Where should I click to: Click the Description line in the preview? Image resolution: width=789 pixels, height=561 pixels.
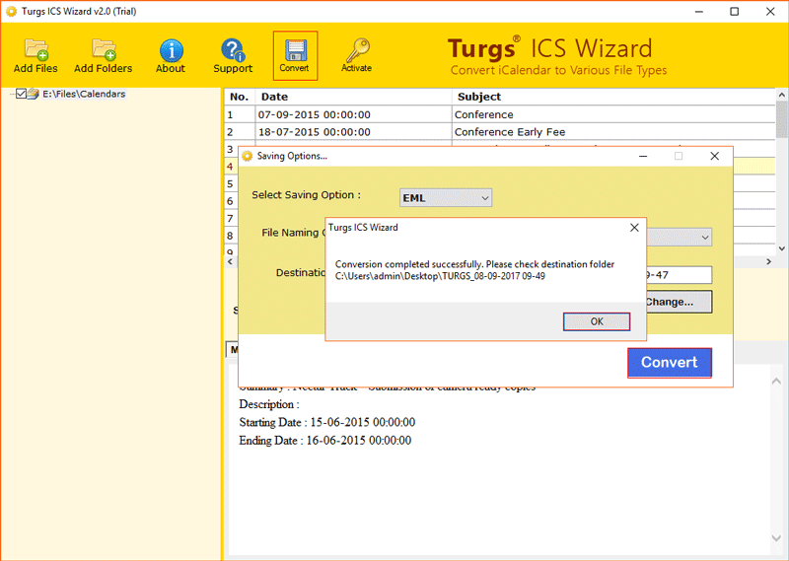click(268, 404)
